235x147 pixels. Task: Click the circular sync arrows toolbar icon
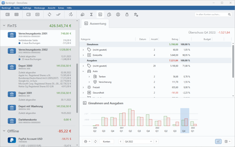[49, 14]
